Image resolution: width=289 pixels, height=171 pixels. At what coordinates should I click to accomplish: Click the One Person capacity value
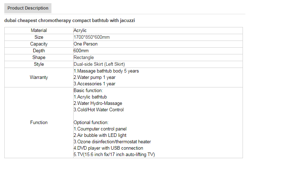coord(85,44)
